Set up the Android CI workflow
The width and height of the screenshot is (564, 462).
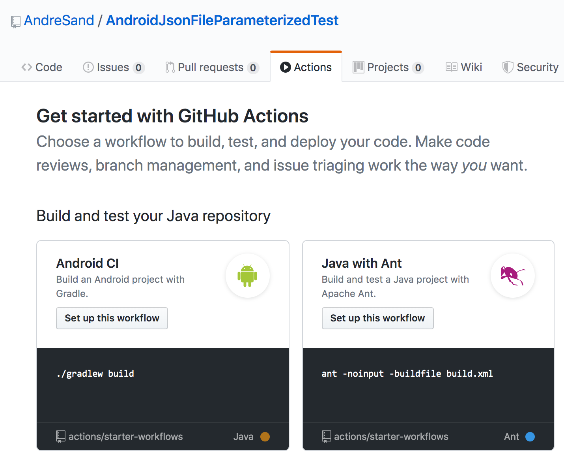[112, 318]
